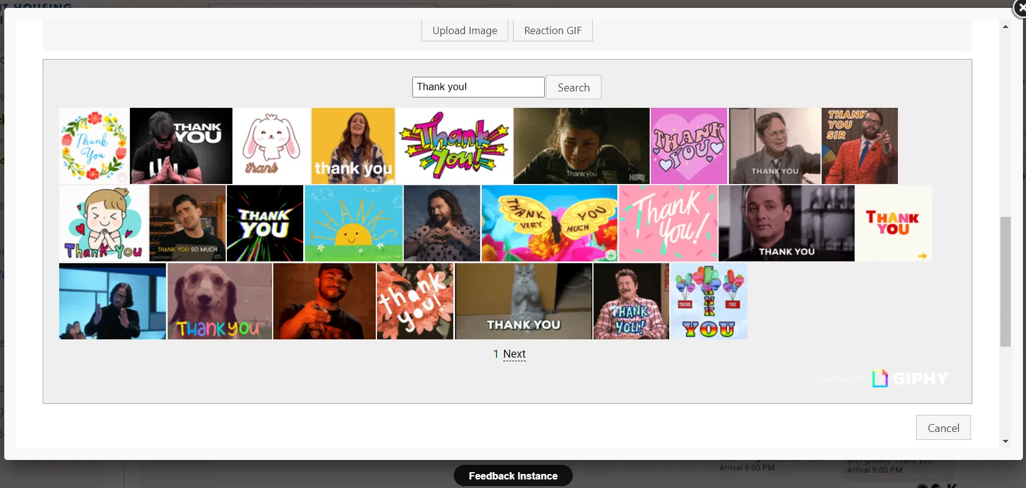The height and width of the screenshot is (488, 1026).
Task: Click the Feedback Instance button
Action: coord(513,476)
